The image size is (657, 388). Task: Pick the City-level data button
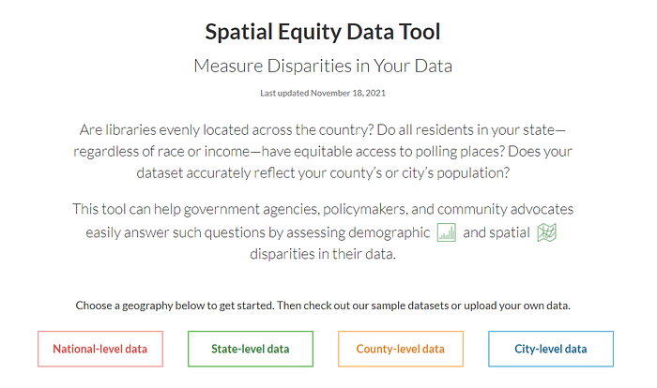tap(551, 349)
